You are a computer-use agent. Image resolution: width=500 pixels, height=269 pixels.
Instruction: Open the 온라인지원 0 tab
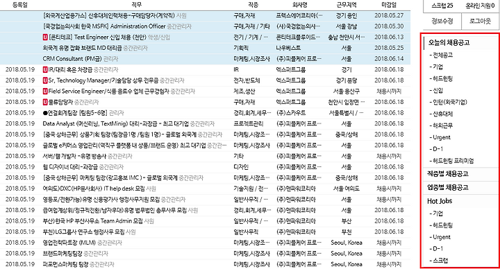pyautogui.click(x=481, y=6)
